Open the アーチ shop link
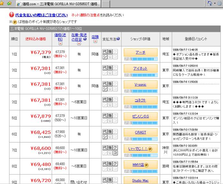223x184 pixels. click(140, 52)
